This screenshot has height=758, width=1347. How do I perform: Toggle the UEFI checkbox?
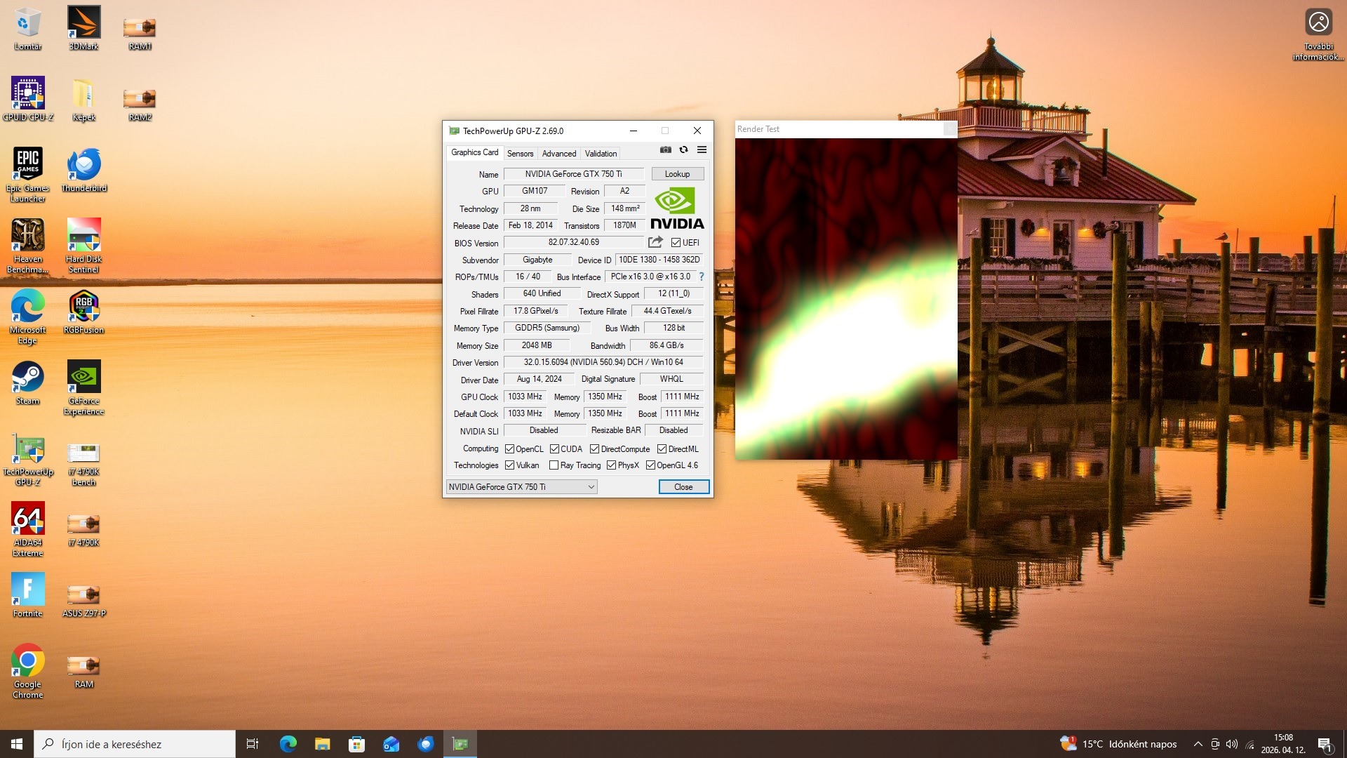(x=676, y=243)
